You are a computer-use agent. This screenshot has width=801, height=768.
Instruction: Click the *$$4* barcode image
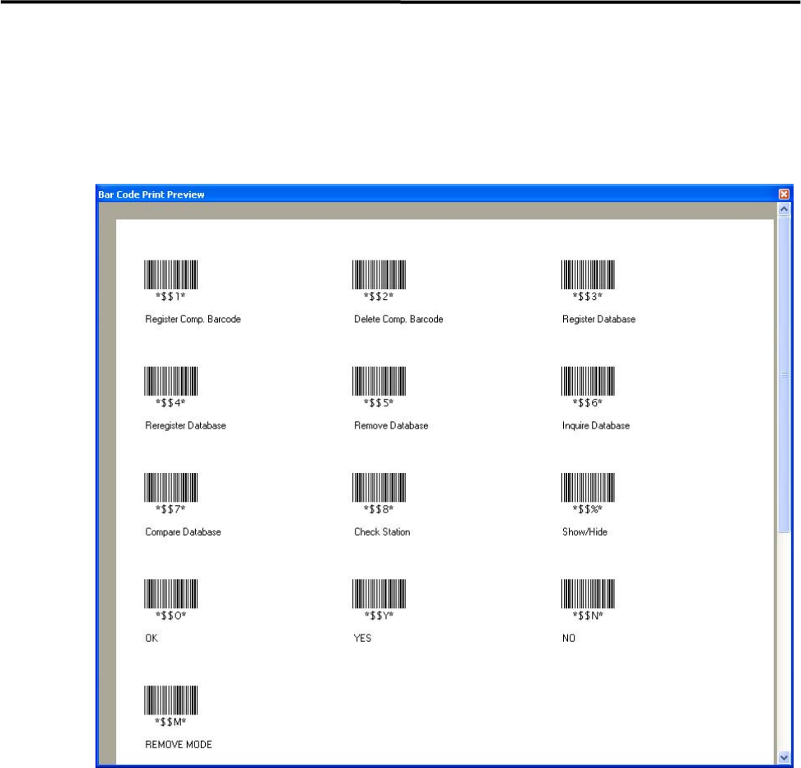tap(170, 381)
